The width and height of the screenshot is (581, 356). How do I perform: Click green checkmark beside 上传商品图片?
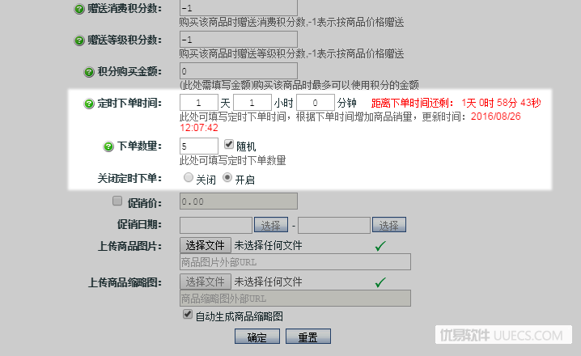[380, 246]
